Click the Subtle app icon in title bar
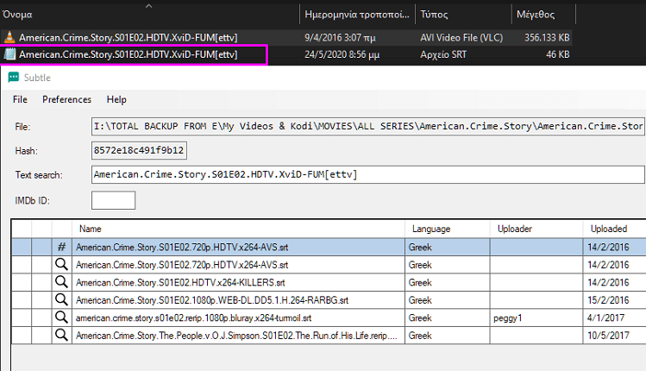The width and height of the screenshot is (646, 371). click(x=14, y=78)
